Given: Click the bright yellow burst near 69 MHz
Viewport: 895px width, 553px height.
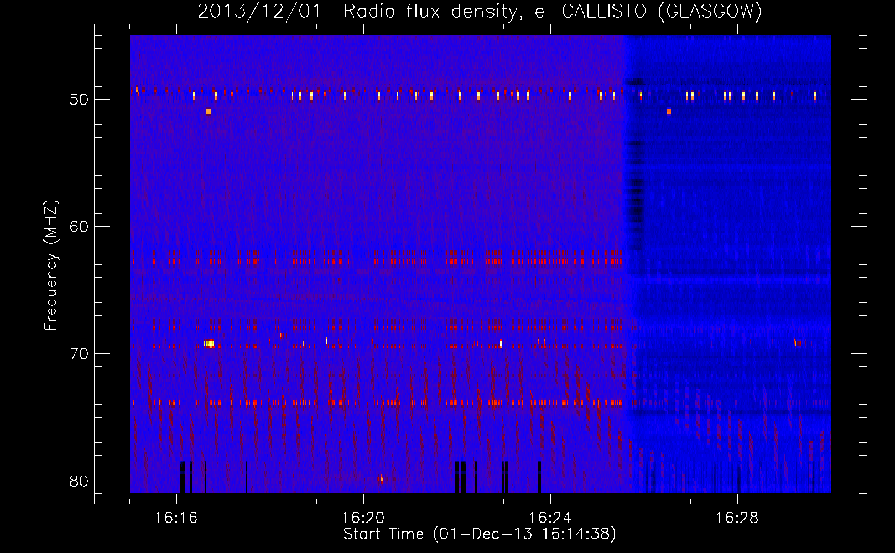Looking at the screenshot, I should (x=210, y=344).
